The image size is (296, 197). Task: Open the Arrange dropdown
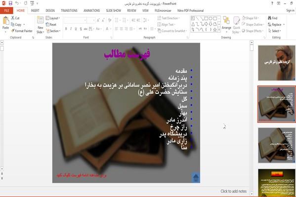(x=226, y=24)
